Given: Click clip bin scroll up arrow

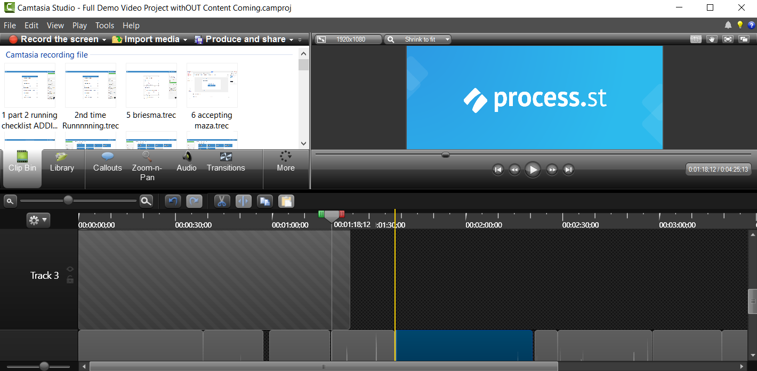Looking at the screenshot, I should [304, 53].
